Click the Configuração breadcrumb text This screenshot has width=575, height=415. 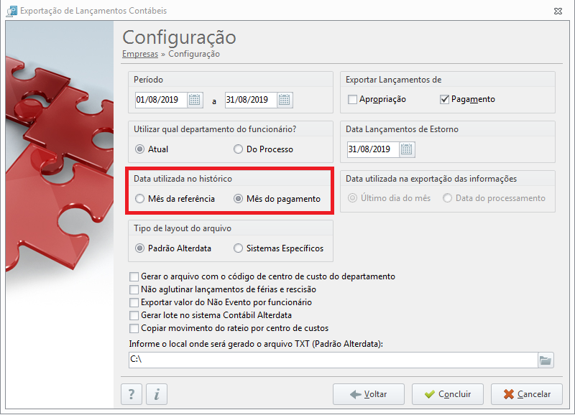[194, 54]
